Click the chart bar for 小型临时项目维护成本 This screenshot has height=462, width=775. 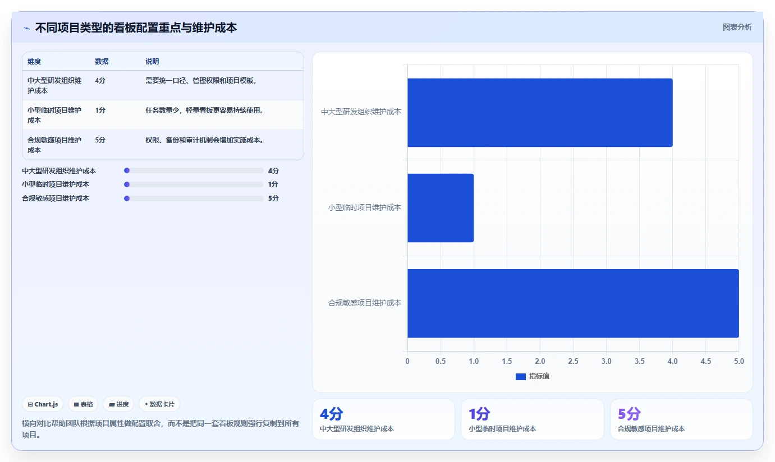[441, 208]
